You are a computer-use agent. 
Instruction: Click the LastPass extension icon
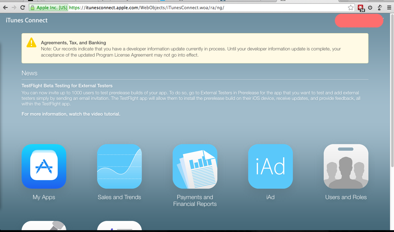(361, 8)
